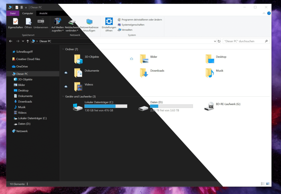Click the Eigenschaften ribbon icon
Viewport: 281px width, 194px height.
[x=15, y=22]
